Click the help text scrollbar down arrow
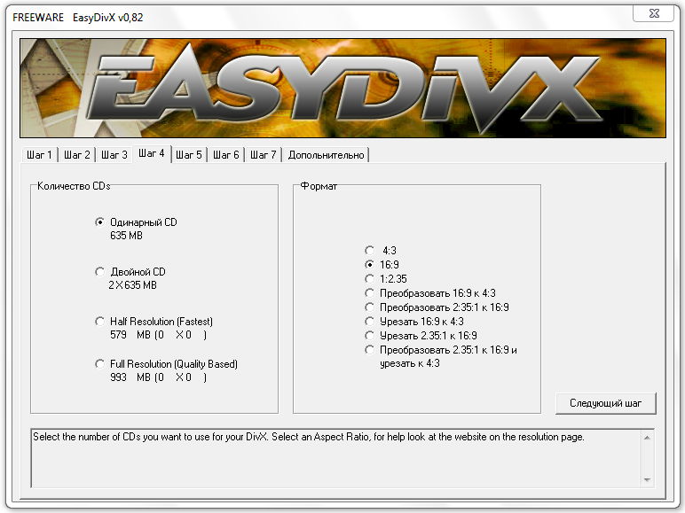The image size is (685, 513). click(x=647, y=480)
